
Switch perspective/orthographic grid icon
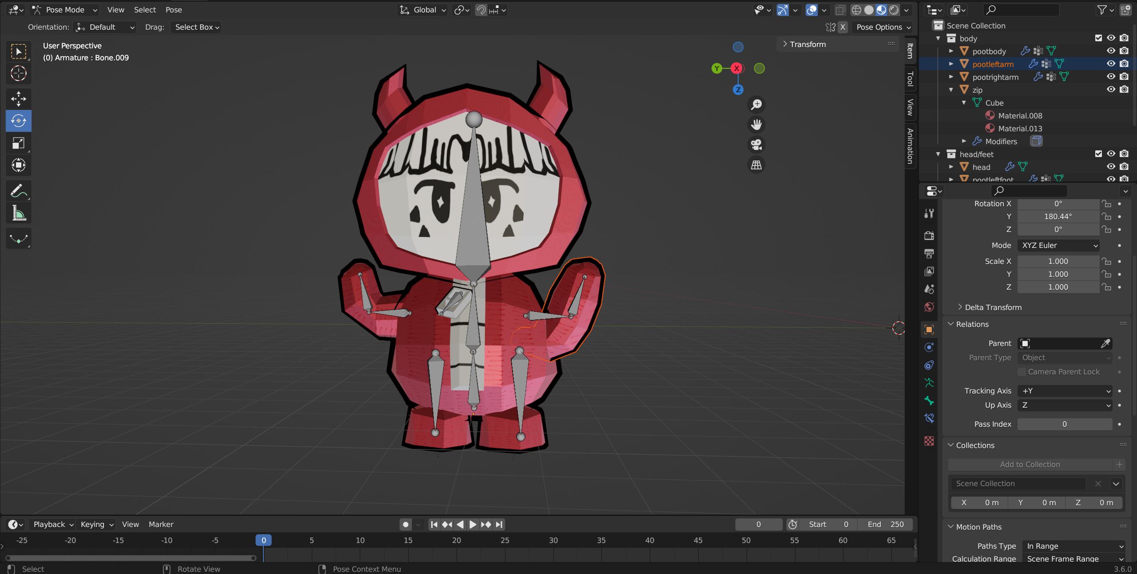point(756,165)
